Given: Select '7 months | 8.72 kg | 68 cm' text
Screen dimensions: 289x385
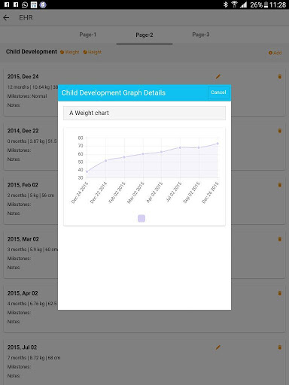Looking at the screenshot, I should (34, 358).
